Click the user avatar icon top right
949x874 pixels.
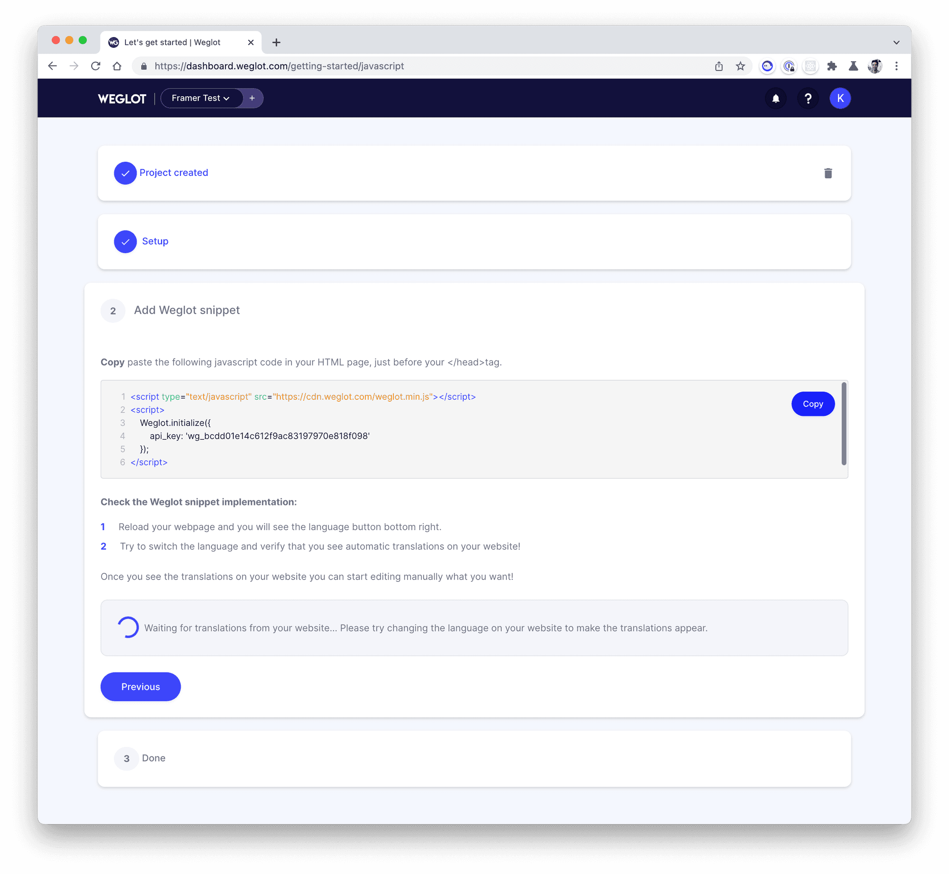(x=840, y=98)
